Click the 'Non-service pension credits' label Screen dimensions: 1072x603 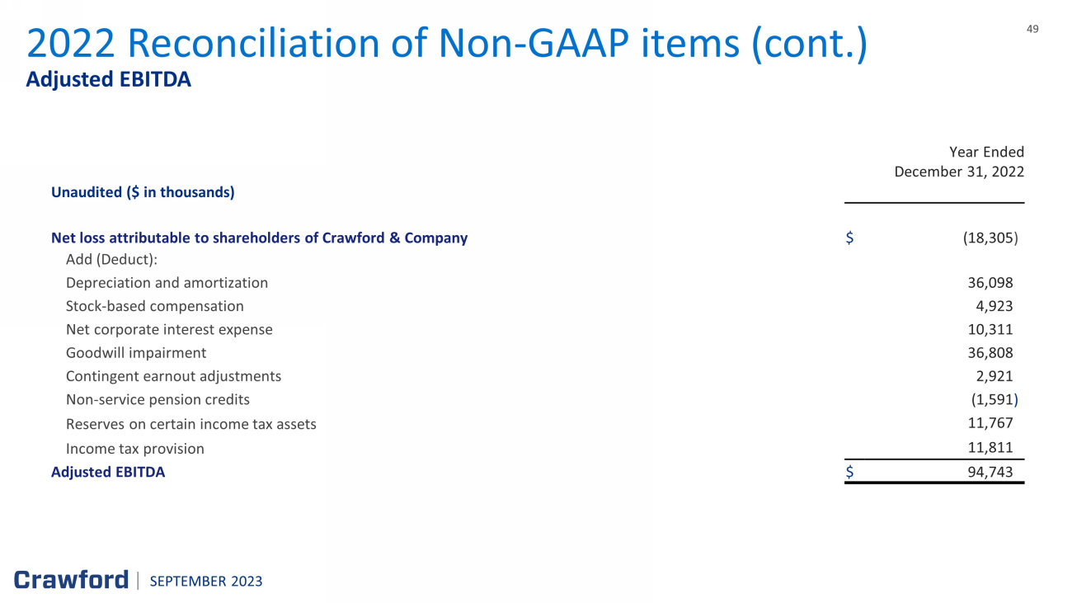point(158,400)
